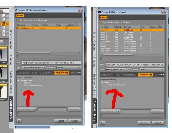Viewport: 172px width, 133px height.
Task: Open Smart Content side tab left of Genesis Jeans editor
Action: point(11,39)
